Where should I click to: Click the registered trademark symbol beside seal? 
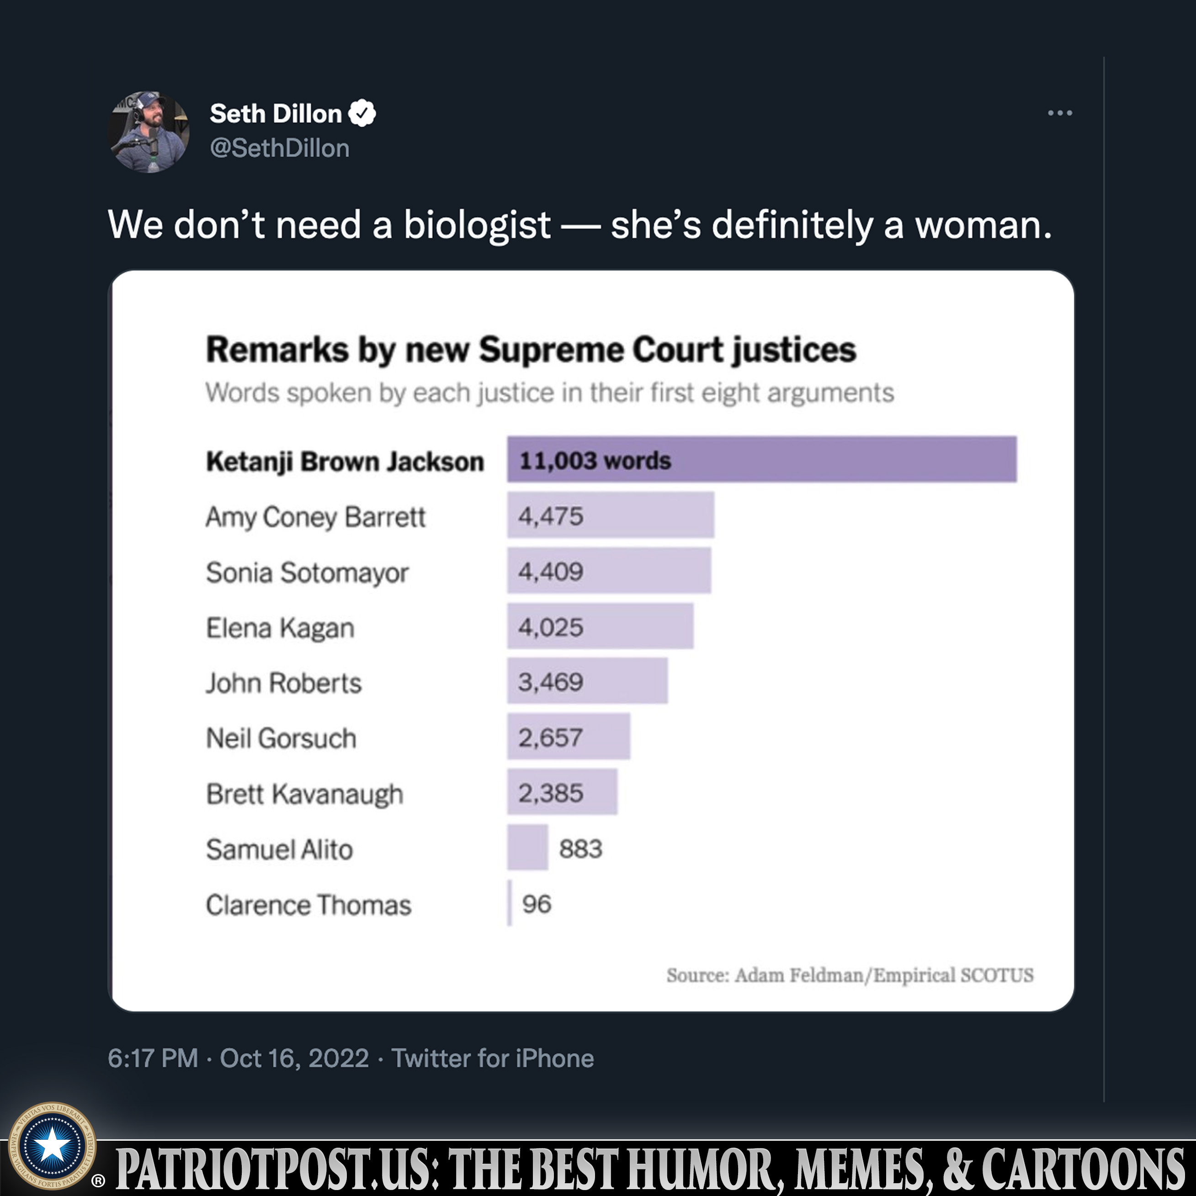(98, 1181)
